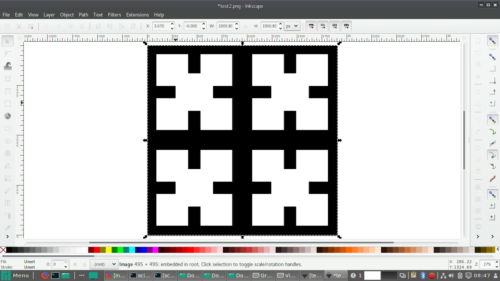Open the system Menu button
Image resolution: width=500 pixels, height=281 pixels.
click(17, 276)
